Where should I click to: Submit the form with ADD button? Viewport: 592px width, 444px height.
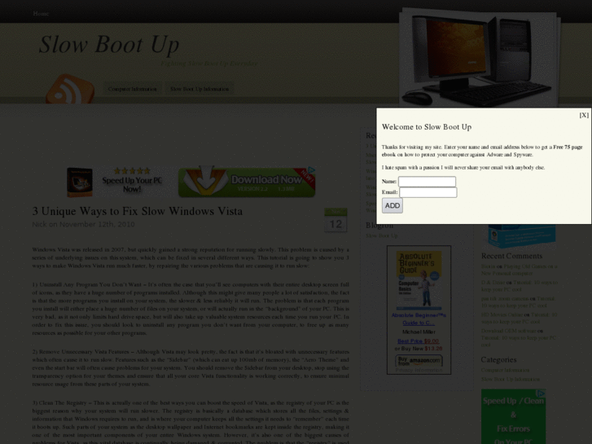click(x=392, y=205)
